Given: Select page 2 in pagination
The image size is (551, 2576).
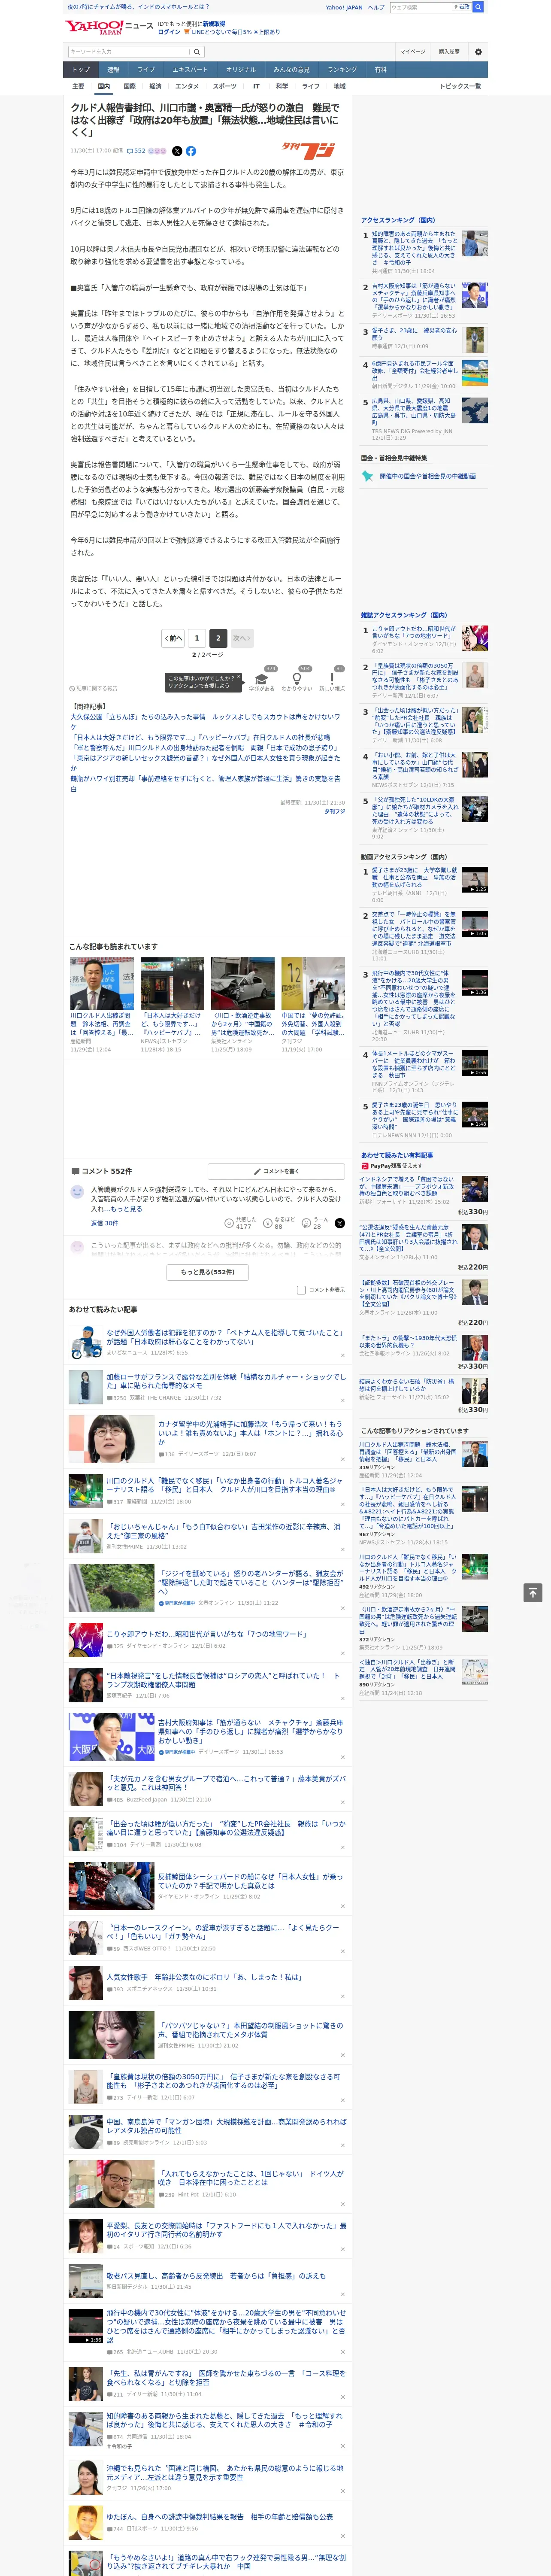Looking at the screenshot, I should [x=218, y=638].
